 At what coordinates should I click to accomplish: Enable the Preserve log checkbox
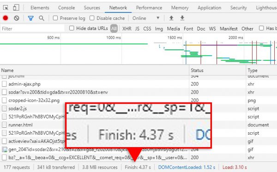55,18
